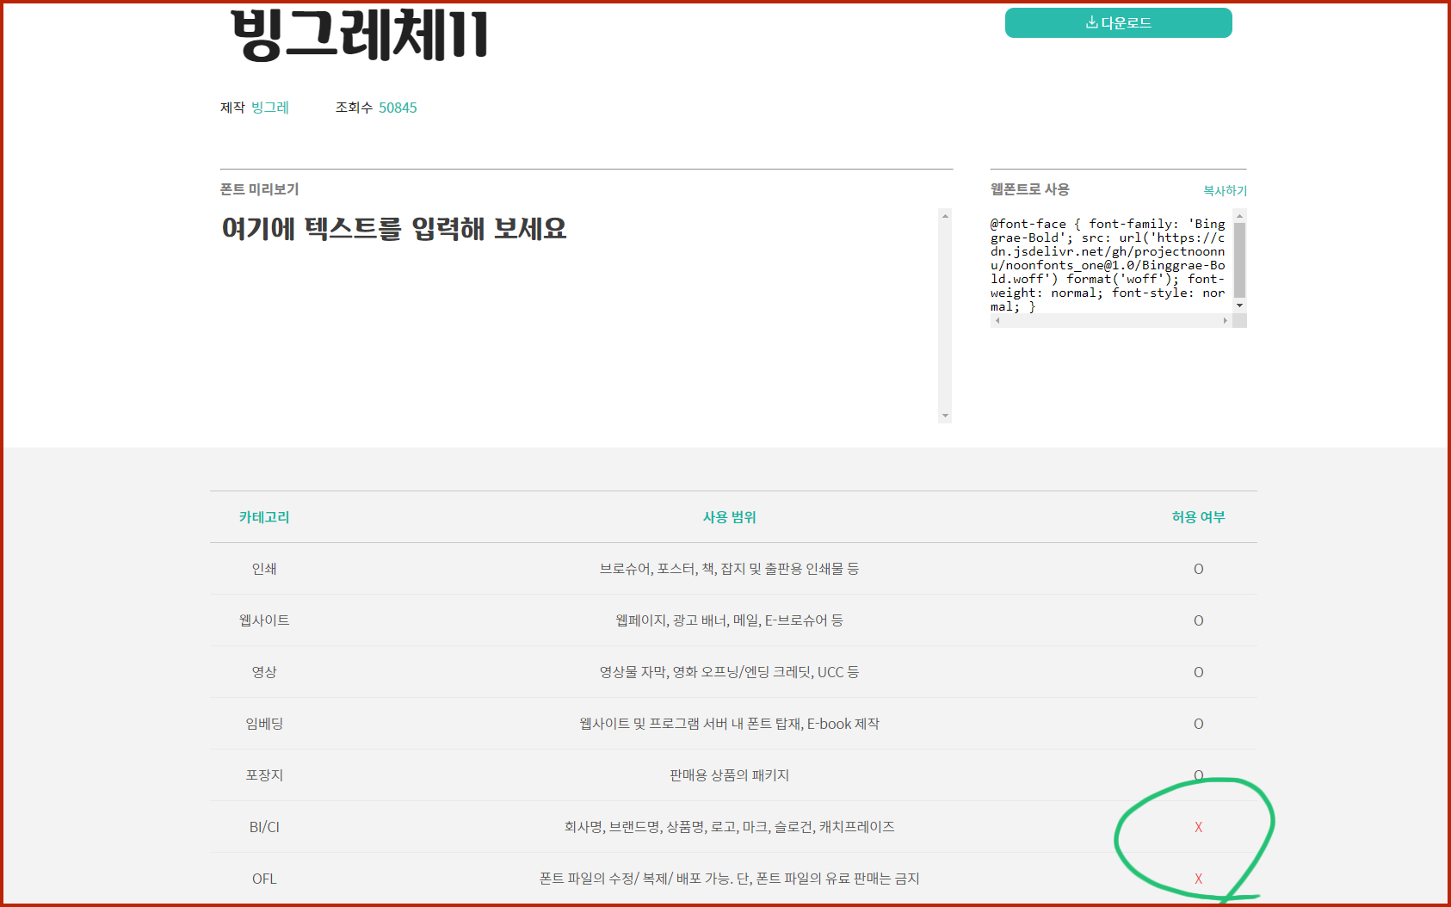
Task: Click the 회사명, 브랜드명 usage description
Action: tap(729, 827)
